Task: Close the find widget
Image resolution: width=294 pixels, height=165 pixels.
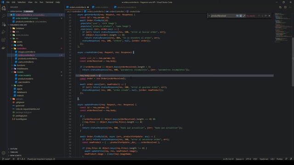Action: tap(270, 16)
